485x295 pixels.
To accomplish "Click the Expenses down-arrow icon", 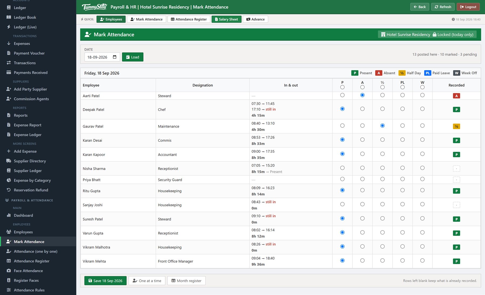I will pyautogui.click(x=9, y=43).
